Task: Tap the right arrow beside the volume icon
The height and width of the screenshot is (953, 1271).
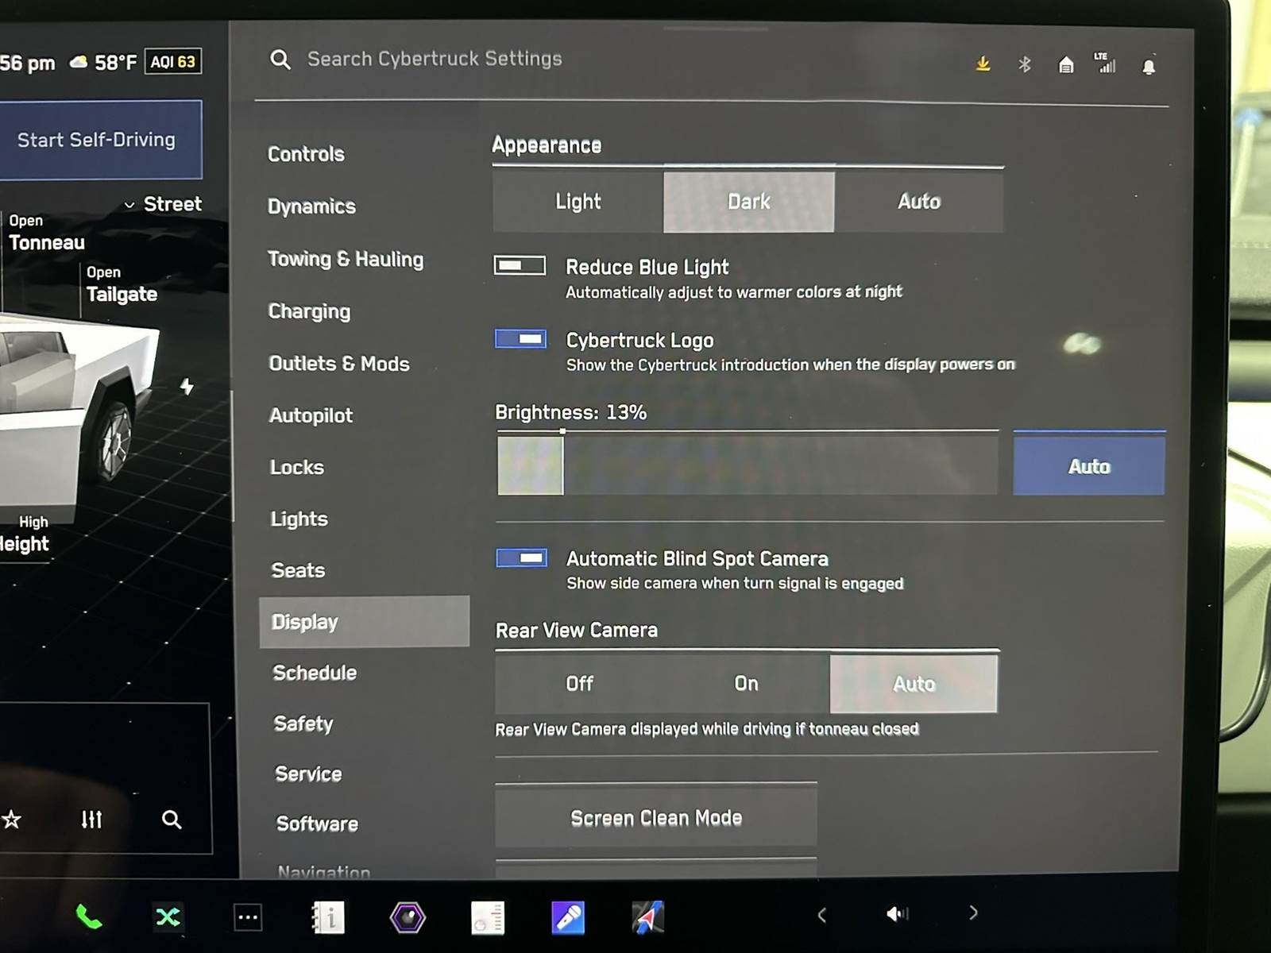Action: [973, 913]
